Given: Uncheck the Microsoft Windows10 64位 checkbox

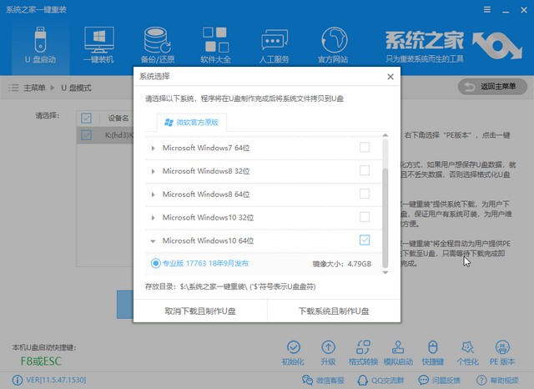Looking at the screenshot, I should pos(364,240).
